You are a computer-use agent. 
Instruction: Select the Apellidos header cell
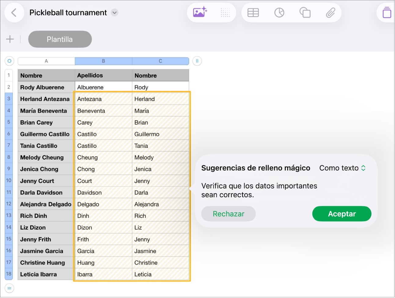104,75
